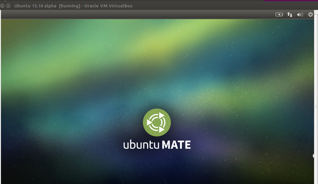Open the session power menu gear
318x184 pixels.
310,15
